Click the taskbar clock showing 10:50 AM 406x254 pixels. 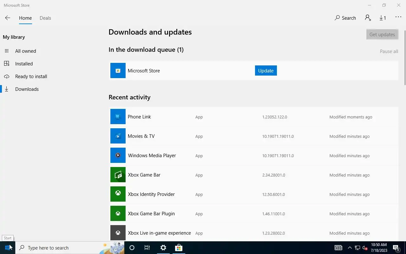point(379,248)
